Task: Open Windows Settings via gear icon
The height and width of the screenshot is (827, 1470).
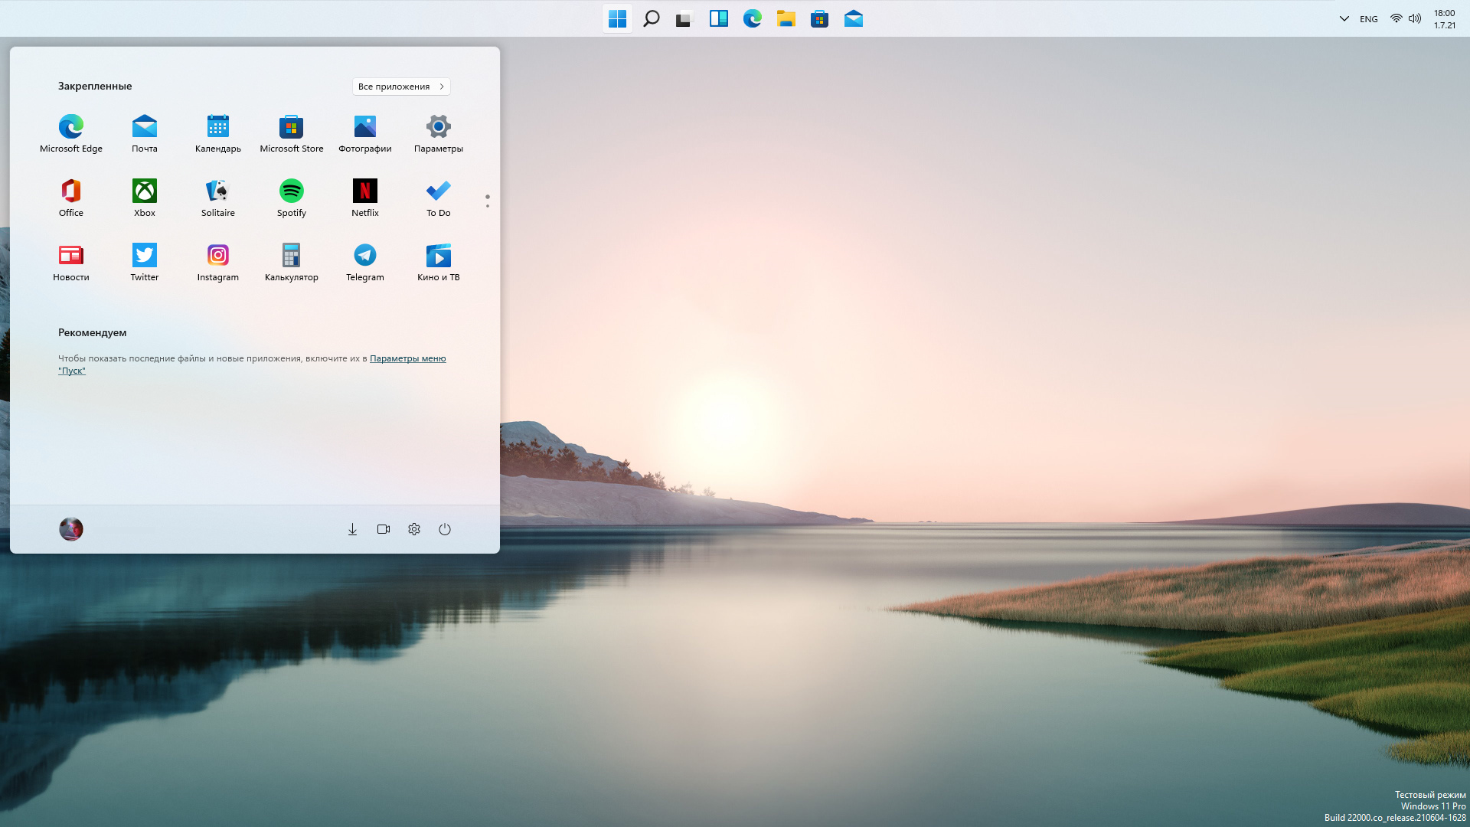Action: tap(414, 529)
